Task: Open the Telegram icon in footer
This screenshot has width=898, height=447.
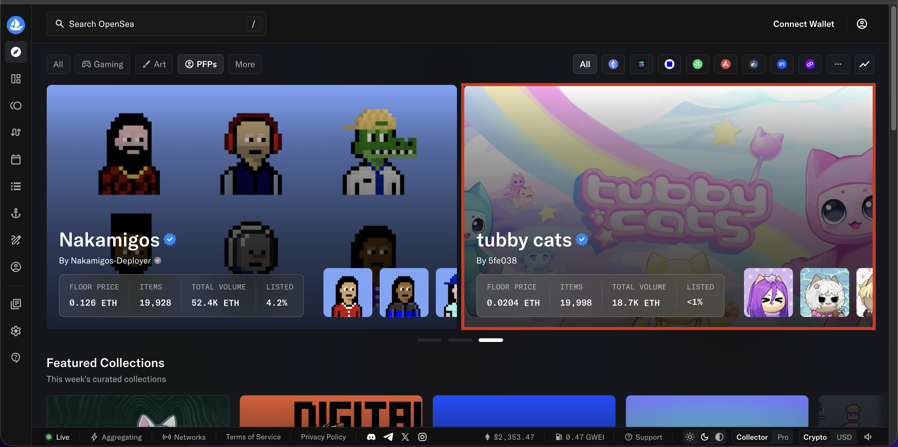Action: 388,437
